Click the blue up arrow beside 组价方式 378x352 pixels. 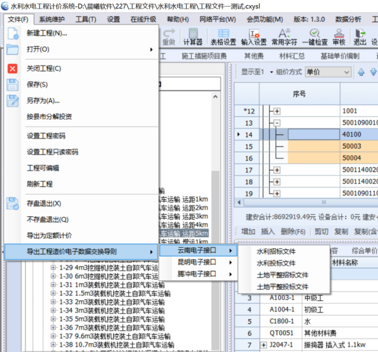361,72
